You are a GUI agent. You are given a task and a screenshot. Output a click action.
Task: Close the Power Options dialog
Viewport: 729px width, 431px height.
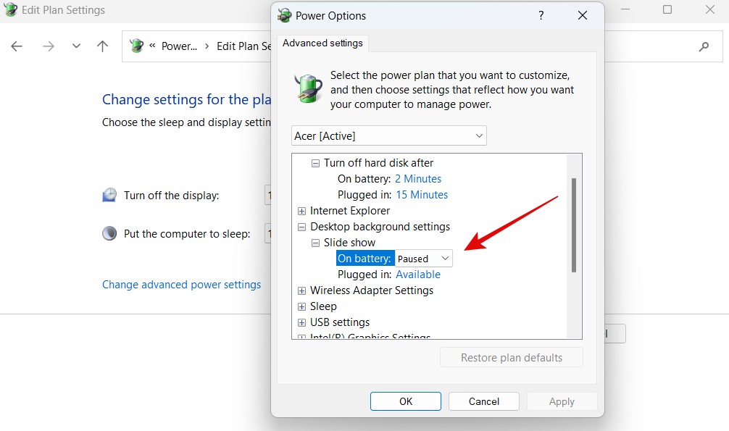pos(582,15)
